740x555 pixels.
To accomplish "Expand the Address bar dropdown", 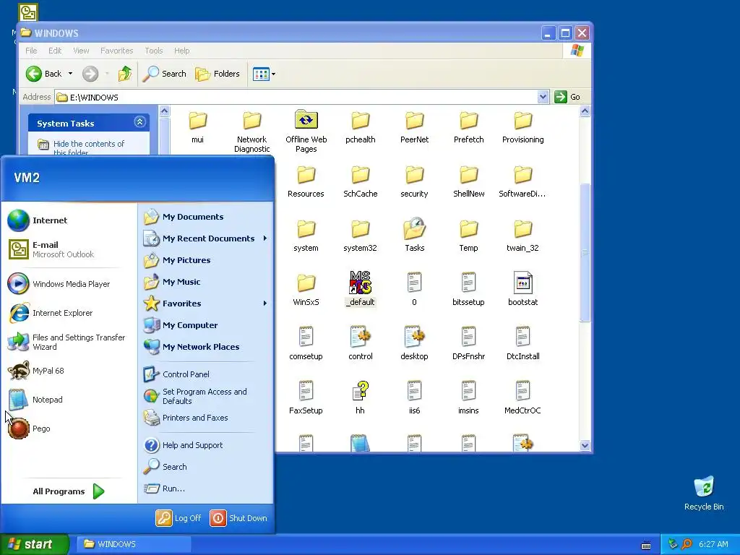I will pos(543,97).
